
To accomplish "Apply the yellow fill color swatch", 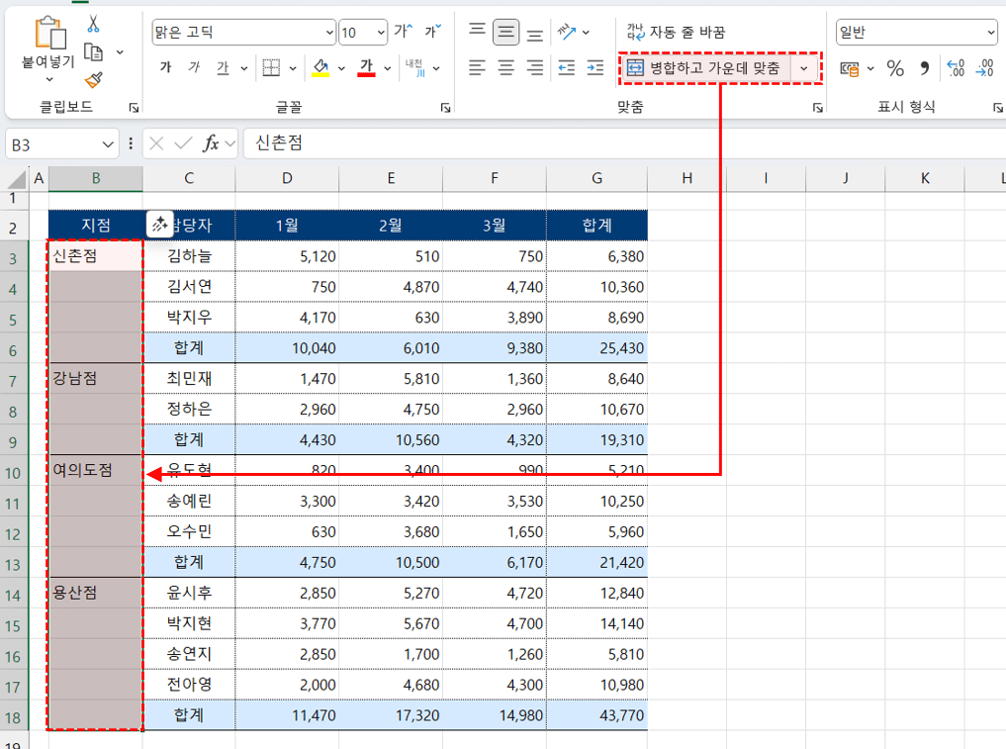I will coord(320,68).
